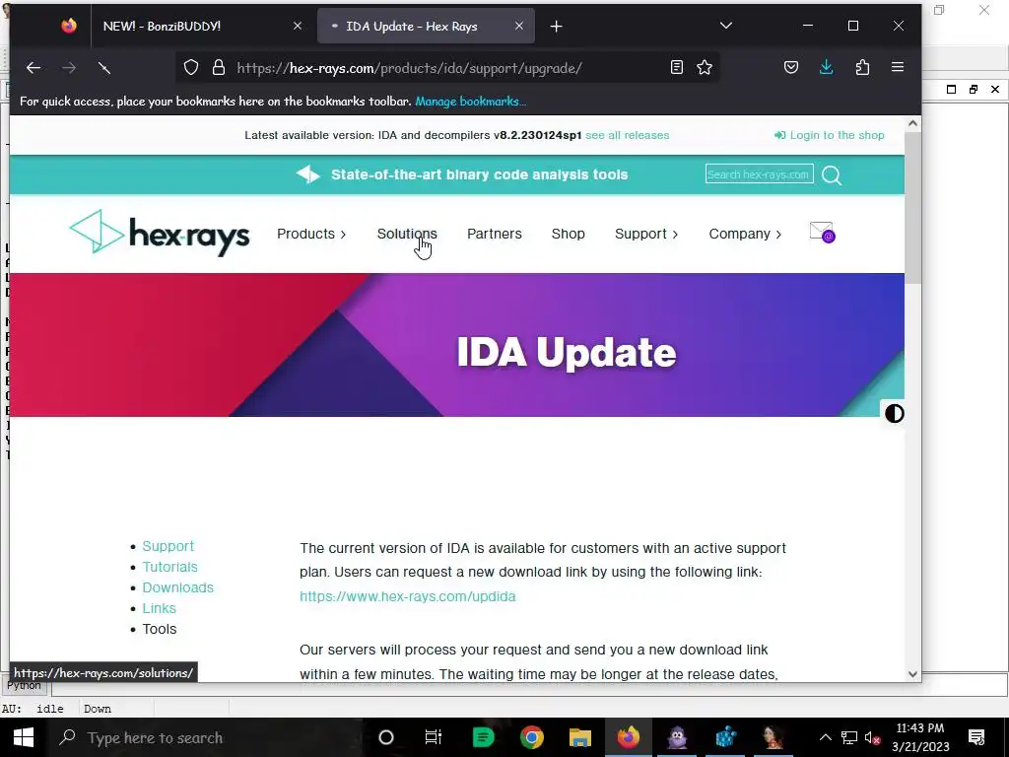Open the Shop navigation item
The width and height of the screenshot is (1009, 757).
569,234
